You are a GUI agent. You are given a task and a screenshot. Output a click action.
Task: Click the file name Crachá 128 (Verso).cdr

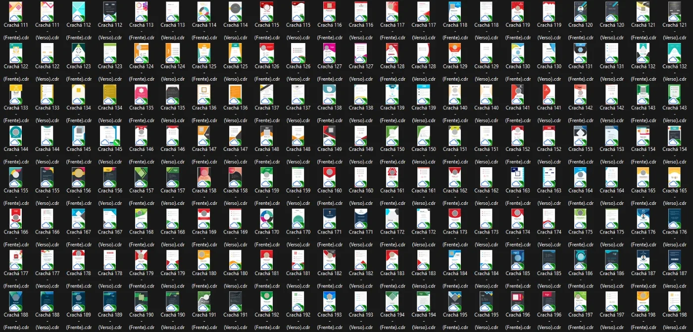pos(423,73)
